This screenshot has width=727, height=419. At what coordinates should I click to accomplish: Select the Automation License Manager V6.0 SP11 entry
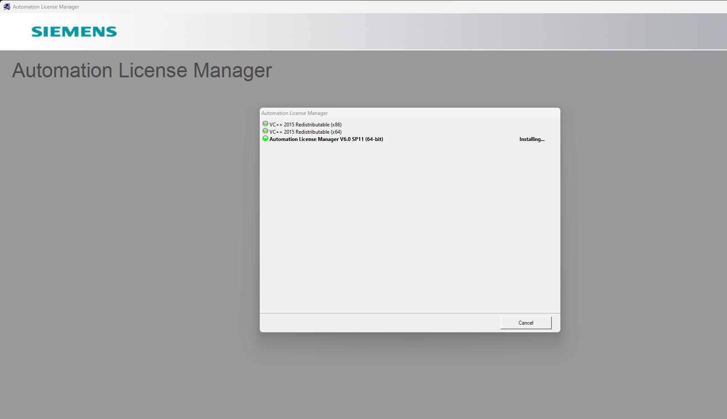coord(326,139)
